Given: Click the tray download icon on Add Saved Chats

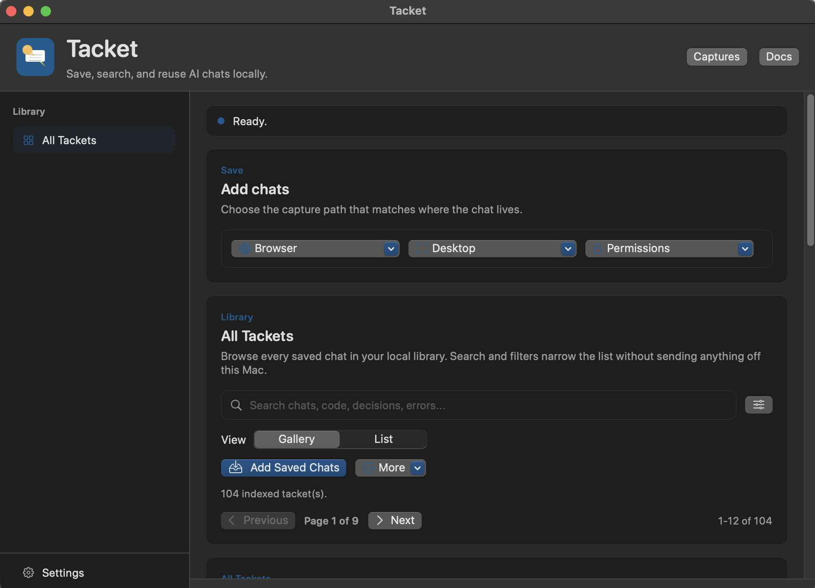Looking at the screenshot, I should coord(236,468).
